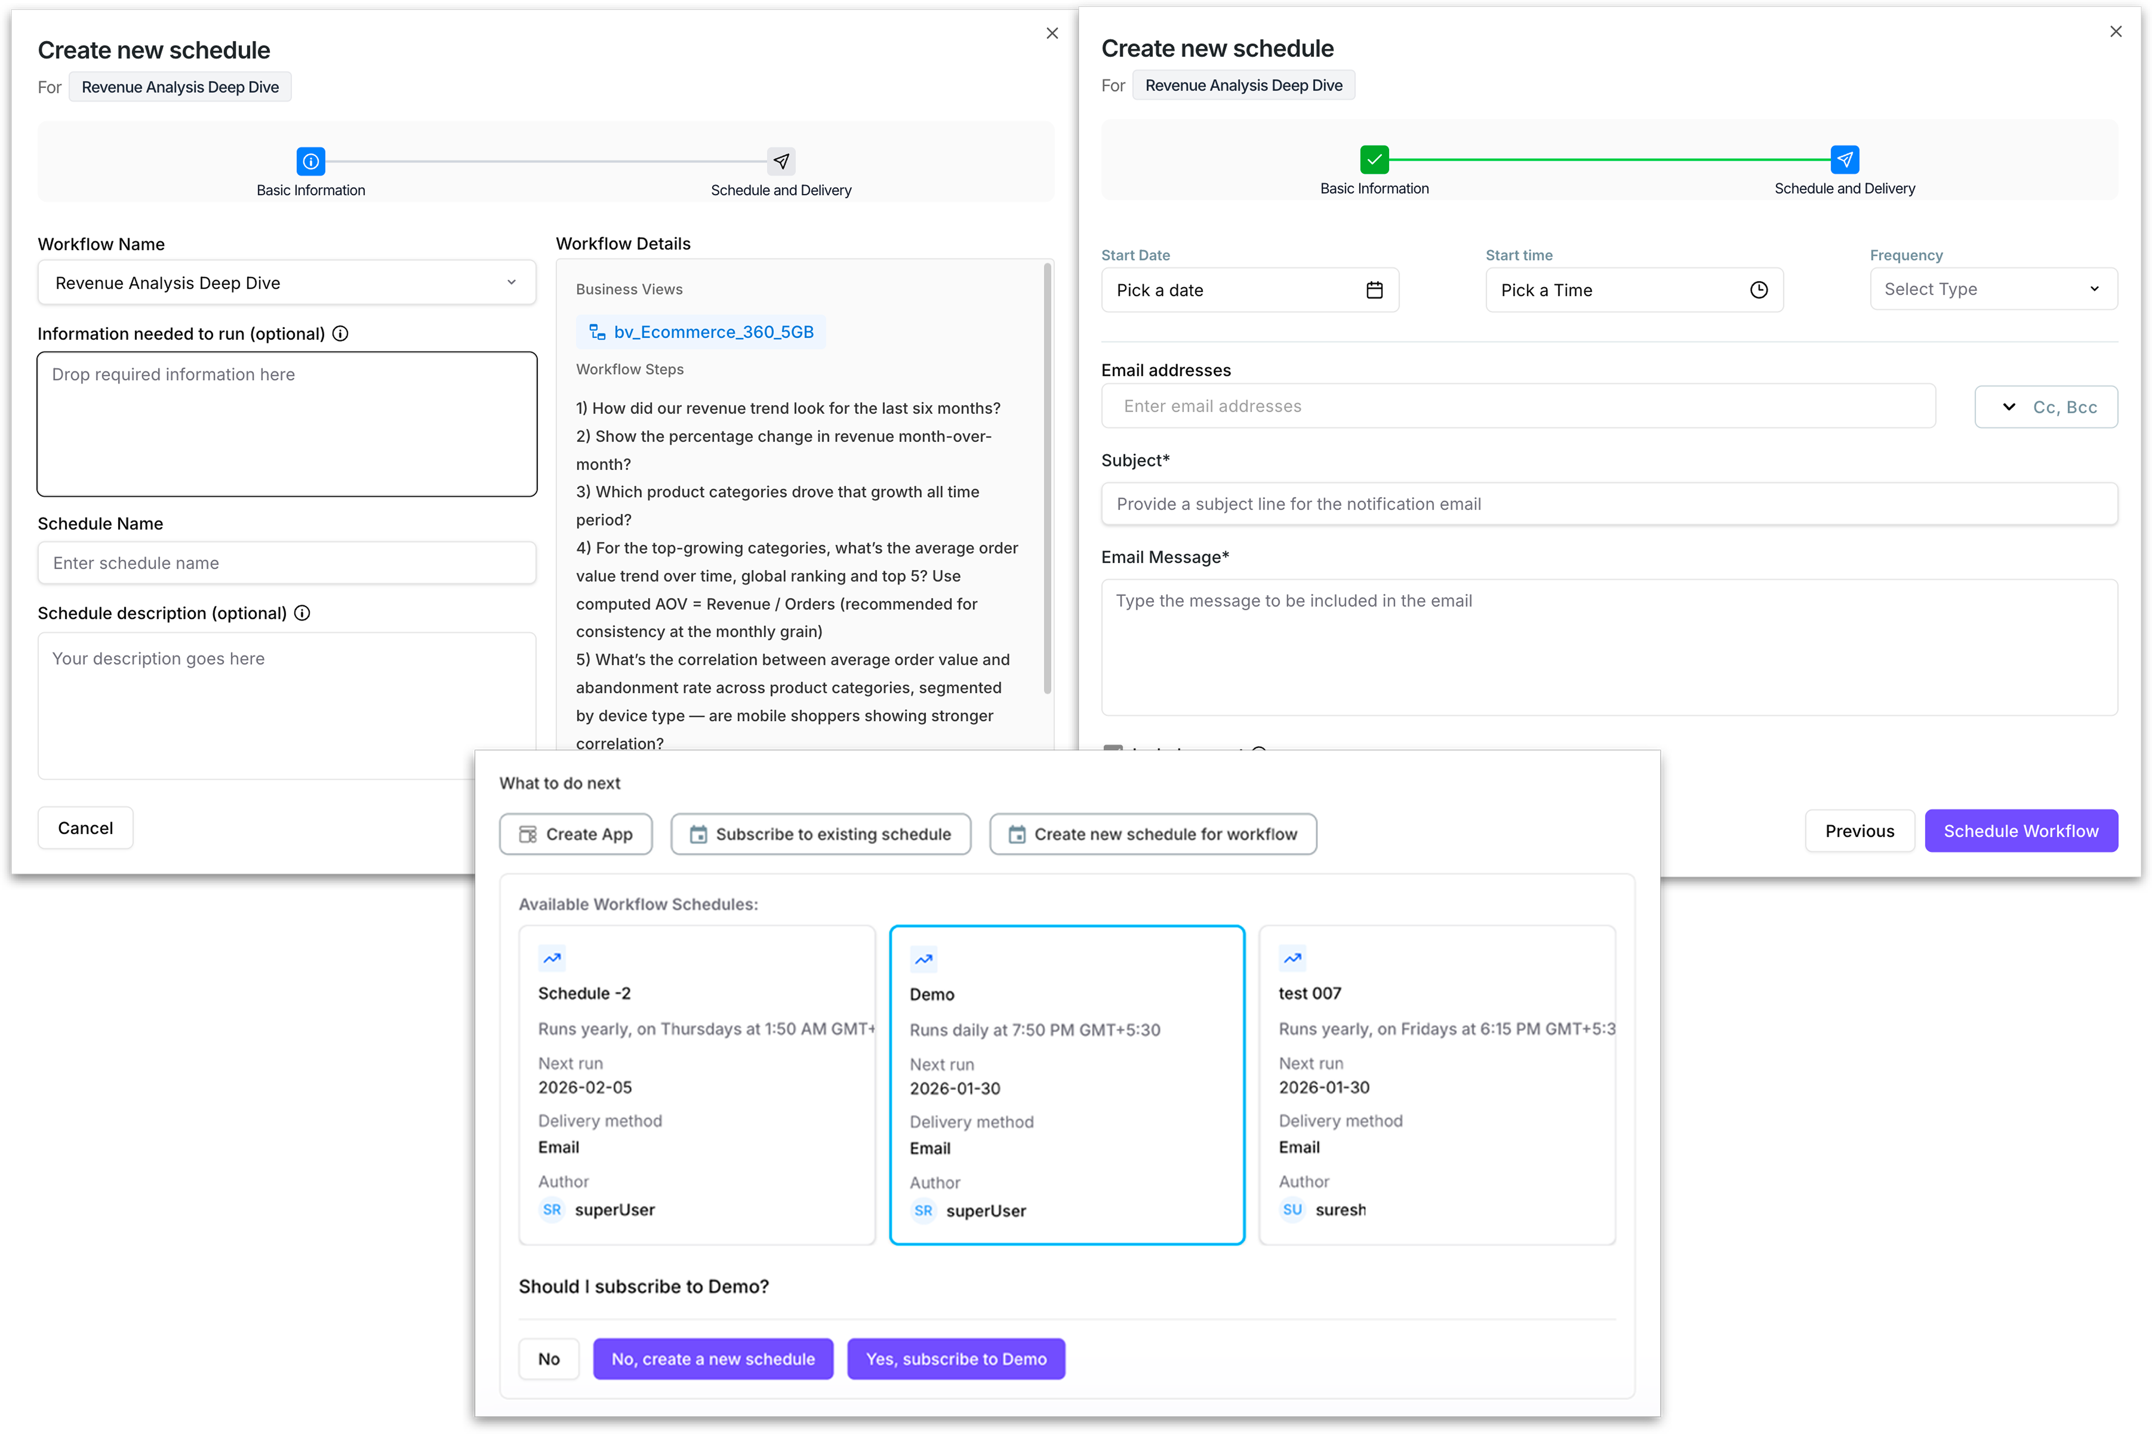Screen dimensions: 2152x1434
Task: Click the info icon beside Information needed to run
Action: coord(340,334)
